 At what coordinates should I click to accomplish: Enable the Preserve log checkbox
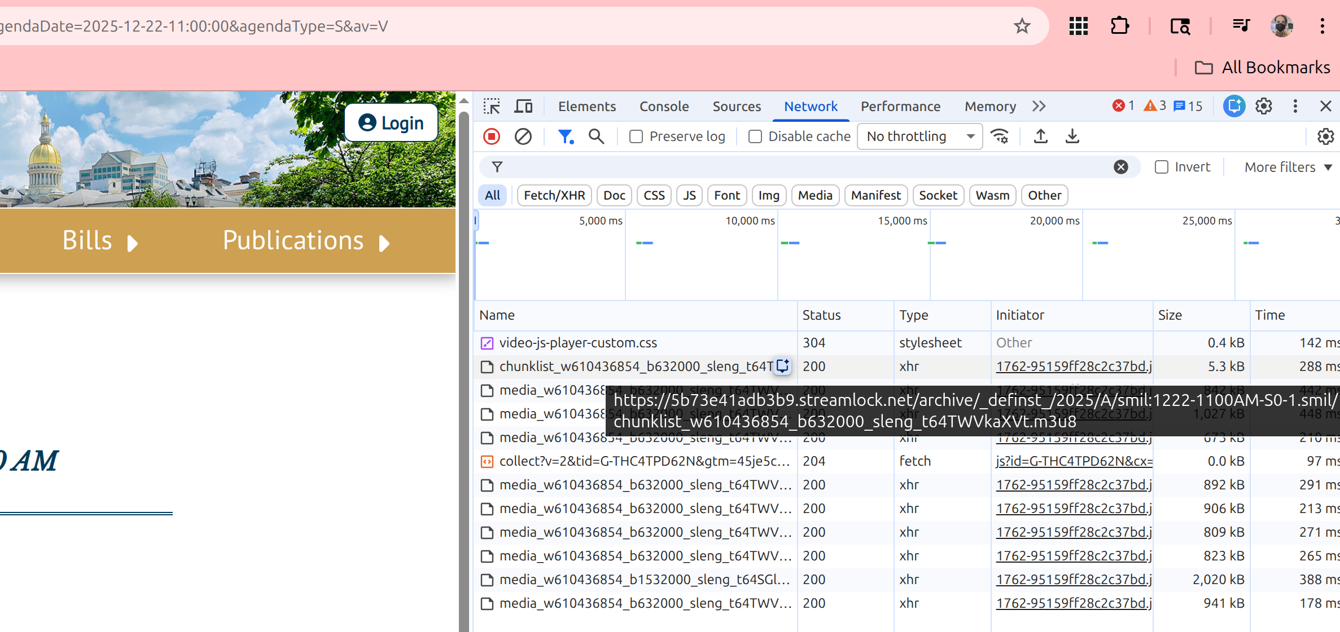[x=636, y=136]
